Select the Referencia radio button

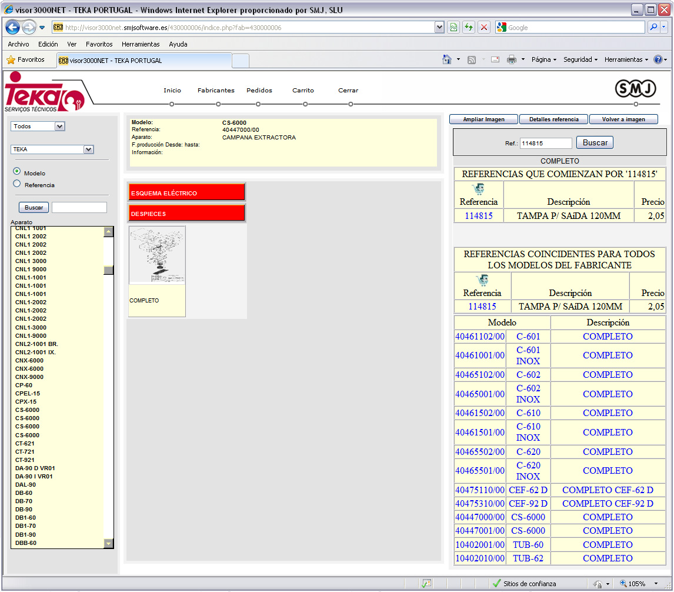pyautogui.click(x=17, y=184)
